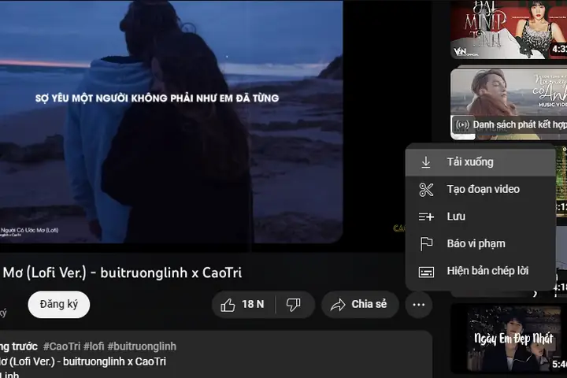Viewport: 567px width, 378px height.
Task: Open Hiện bản chép lời option
Action: tap(480, 271)
